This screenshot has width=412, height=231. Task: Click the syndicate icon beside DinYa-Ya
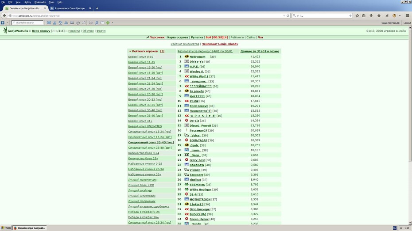(x=187, y=61)
